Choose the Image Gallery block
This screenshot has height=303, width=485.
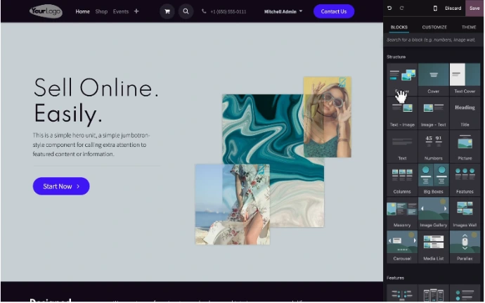click(433, 212)
